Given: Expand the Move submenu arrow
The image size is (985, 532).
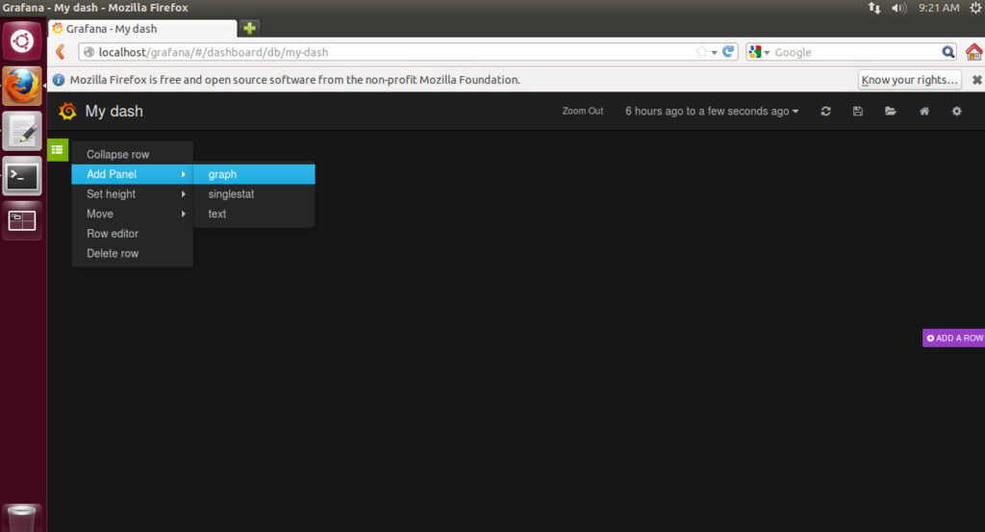Looking at the screenshot, I should (183, 214).
